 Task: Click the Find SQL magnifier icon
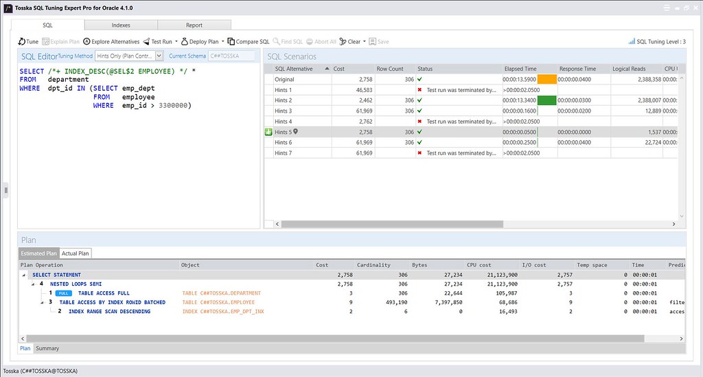pos(276,42)
